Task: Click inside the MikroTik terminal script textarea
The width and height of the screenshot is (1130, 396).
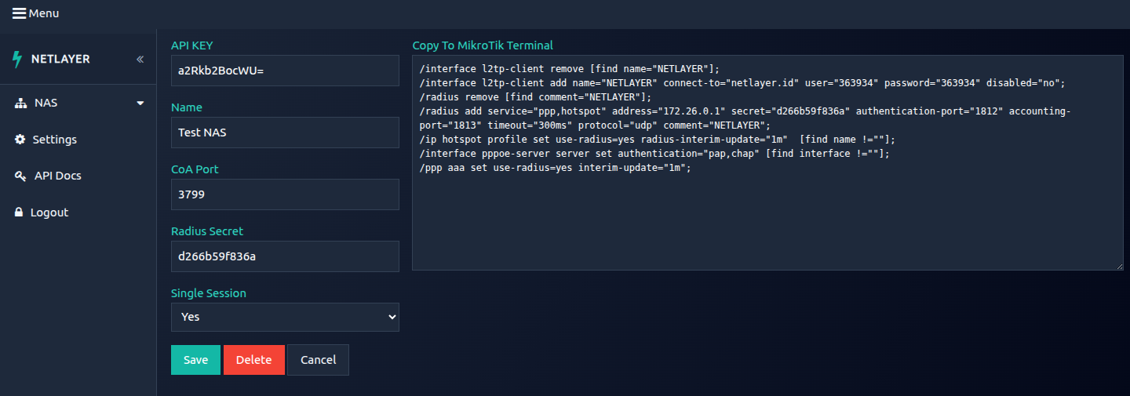Action: click(768, 163)
